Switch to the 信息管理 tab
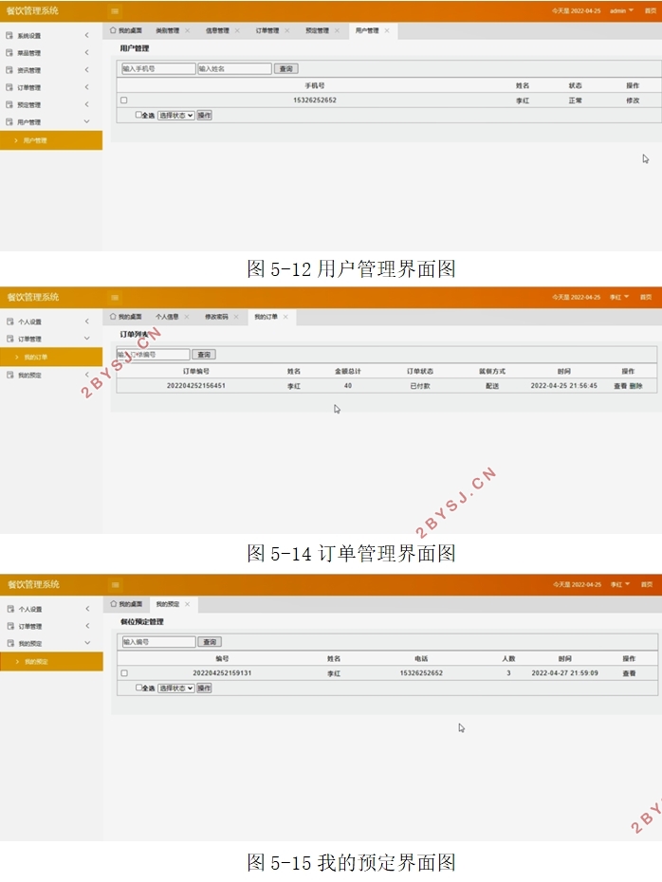 click(217, 30)
